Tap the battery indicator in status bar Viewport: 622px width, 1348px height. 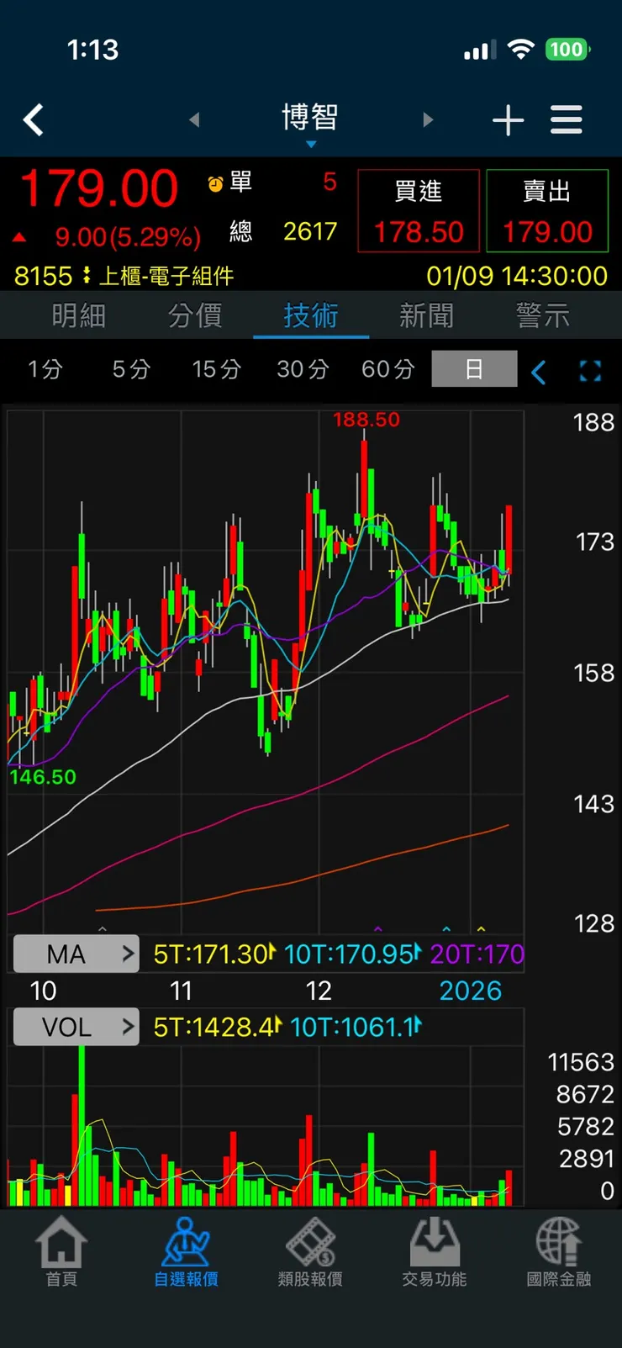pyautogui.click(x=568, y=50)
